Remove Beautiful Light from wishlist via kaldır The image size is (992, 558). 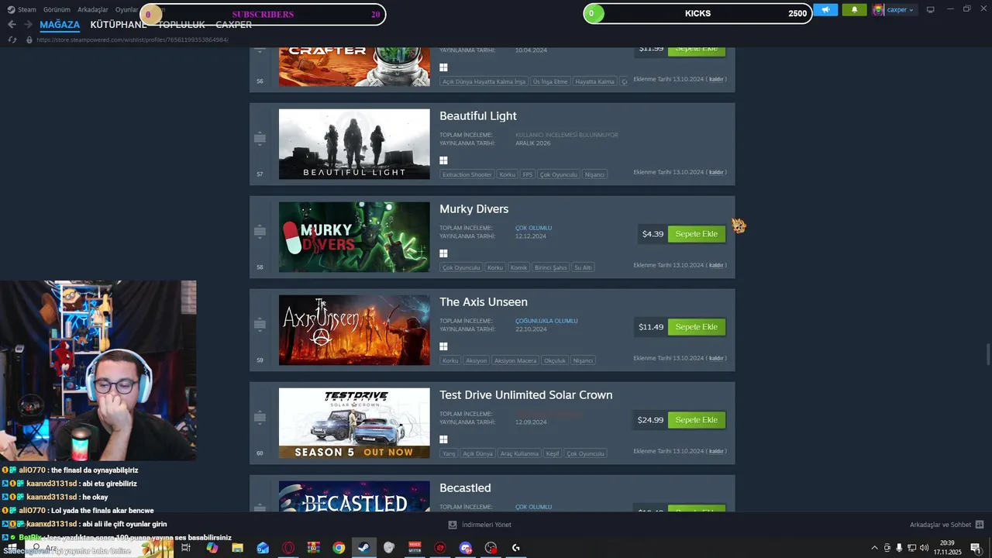point(716,172)
